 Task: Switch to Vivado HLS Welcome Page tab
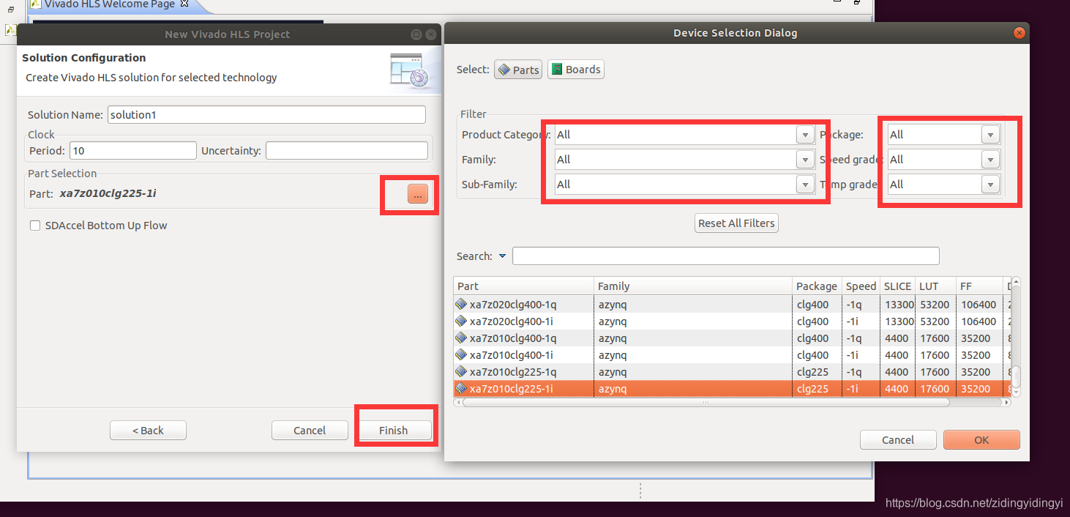click(x=110, y=4)
